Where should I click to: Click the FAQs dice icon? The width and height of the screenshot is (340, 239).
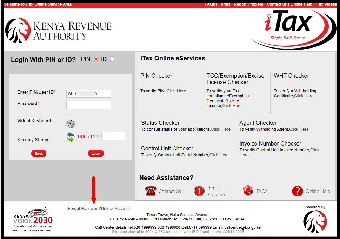point(248,191)
